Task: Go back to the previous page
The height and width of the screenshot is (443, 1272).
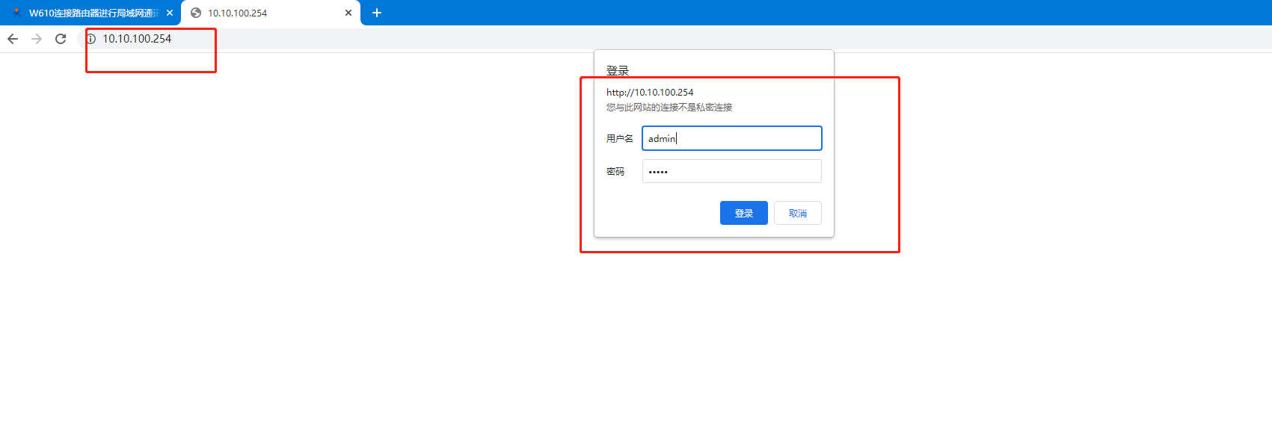Action: tap(13, 39)
